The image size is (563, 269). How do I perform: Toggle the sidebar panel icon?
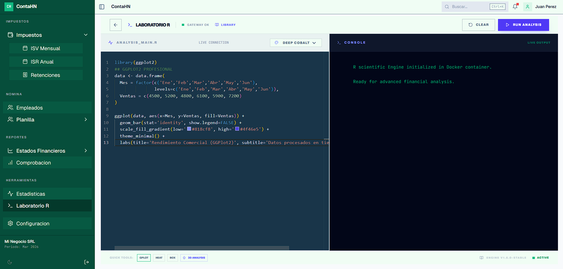point(102,7)
